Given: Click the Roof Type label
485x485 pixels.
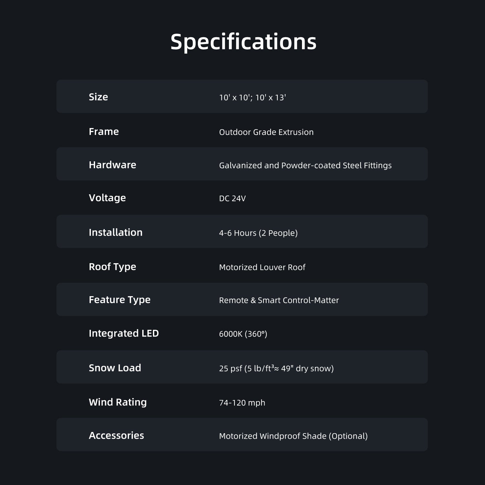Looking at the screenshot, I should click(113, 267).
